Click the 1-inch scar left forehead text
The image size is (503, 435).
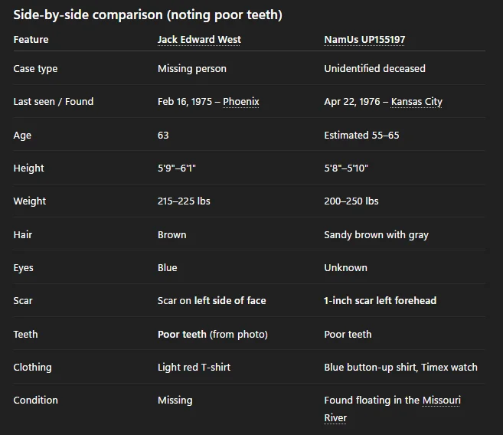[x=380, y=301]
